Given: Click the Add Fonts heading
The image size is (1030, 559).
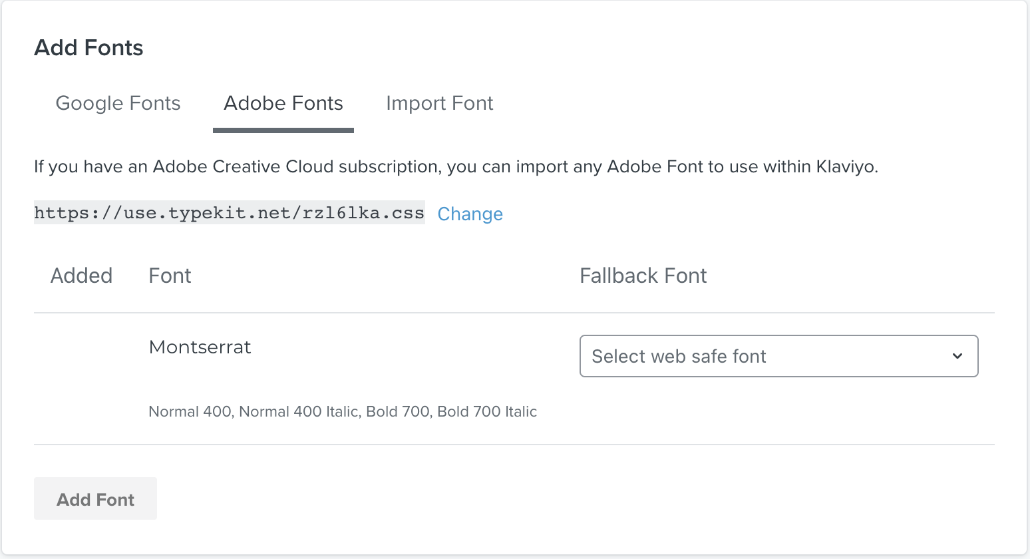Looking at the screenshot, I should [x=88, y=48].
